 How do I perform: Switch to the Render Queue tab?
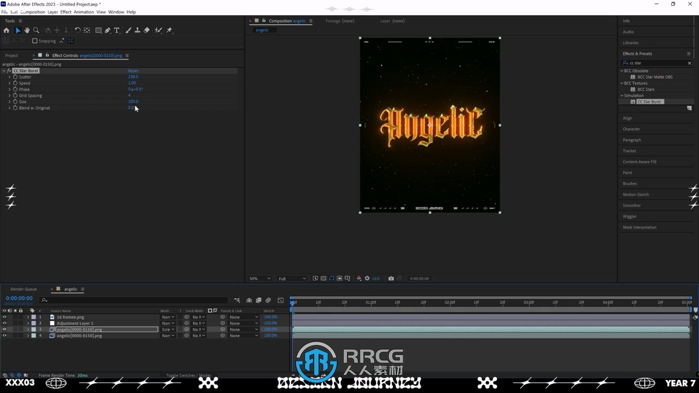pyautogui.click(x=23, y=289)
